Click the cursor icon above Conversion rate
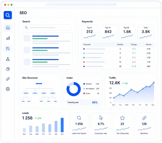The height and width of the screenshot is (143, 162). pyautogui.click(x=101, y=118)
